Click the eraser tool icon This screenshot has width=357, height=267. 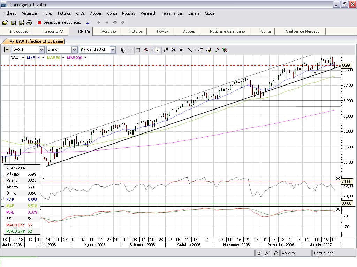pyautogui.click(x=200, y=50)
